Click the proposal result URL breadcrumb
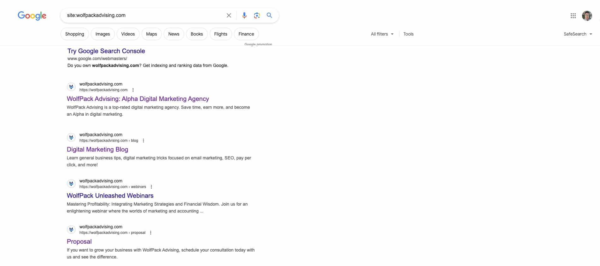Screen dimensions: 600x266 click(113, 233)
